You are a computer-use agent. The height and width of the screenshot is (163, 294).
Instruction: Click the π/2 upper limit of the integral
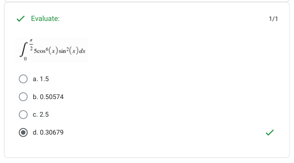coord(32,44)
